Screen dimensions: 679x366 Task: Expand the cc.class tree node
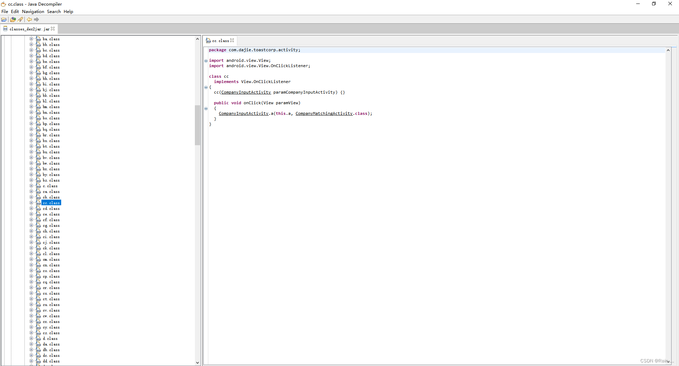pyautogui.click(x=31, y=203)
